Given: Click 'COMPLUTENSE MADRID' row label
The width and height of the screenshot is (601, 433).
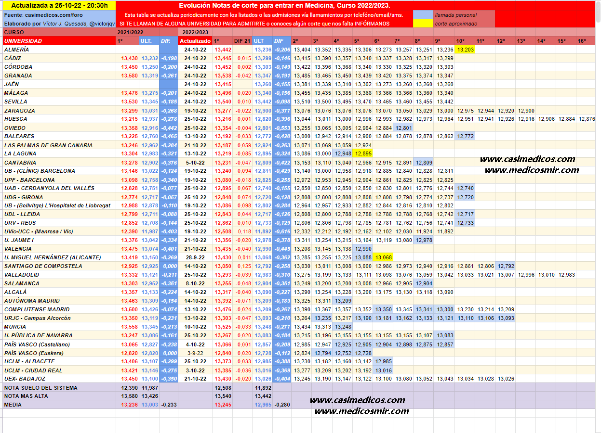Looking at the screenshot, I should (x=37, y=309).
